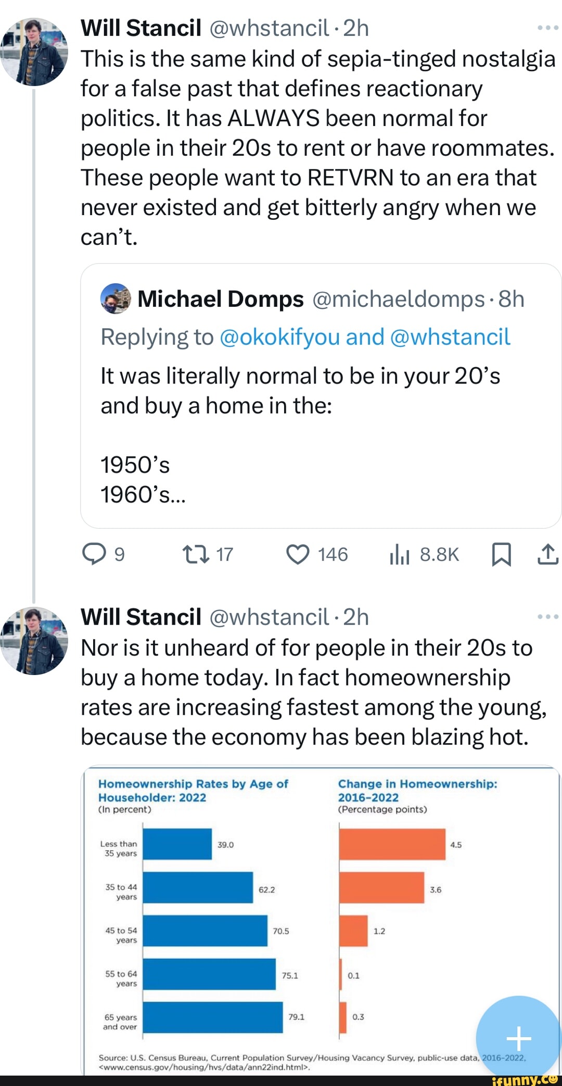Open three-dot menu on first tweet
The width and height of the screenshot is (562, 1086).
(547, 28)
